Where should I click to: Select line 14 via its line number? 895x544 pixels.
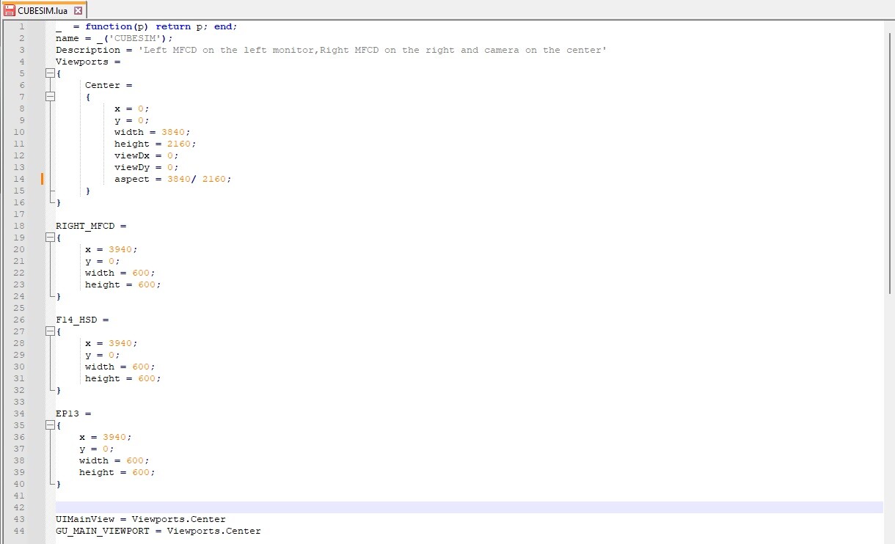click(x=19, y=179)
